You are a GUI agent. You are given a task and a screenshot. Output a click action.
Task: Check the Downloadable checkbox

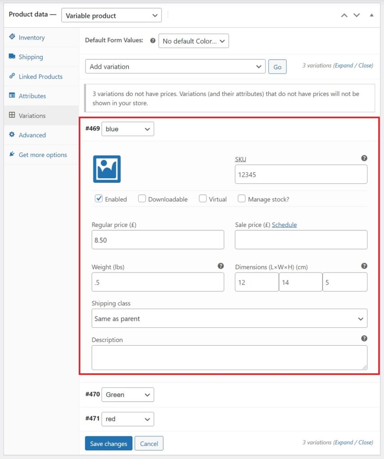click(x=142, y=199)
